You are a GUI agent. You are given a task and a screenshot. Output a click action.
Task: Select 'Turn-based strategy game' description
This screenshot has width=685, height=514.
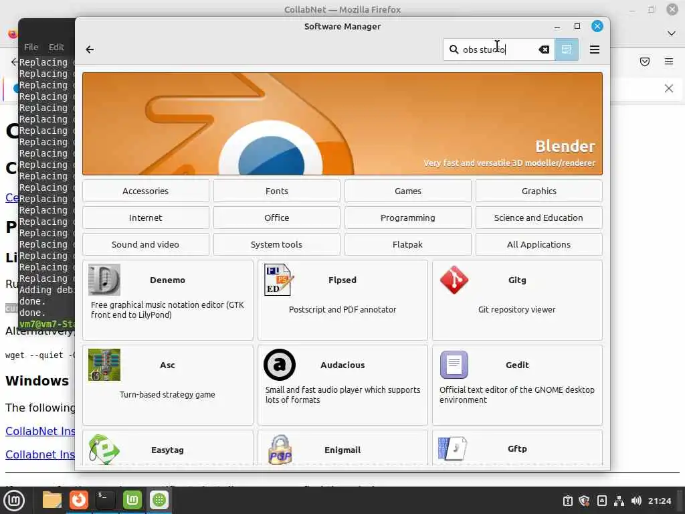[x=167, y=395]
